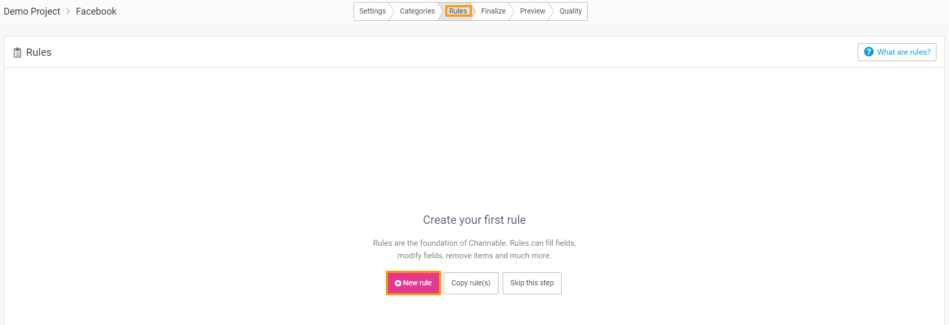949x325 pixels.
Task: Open What are rules? help
Action: [x=897, y=52]
